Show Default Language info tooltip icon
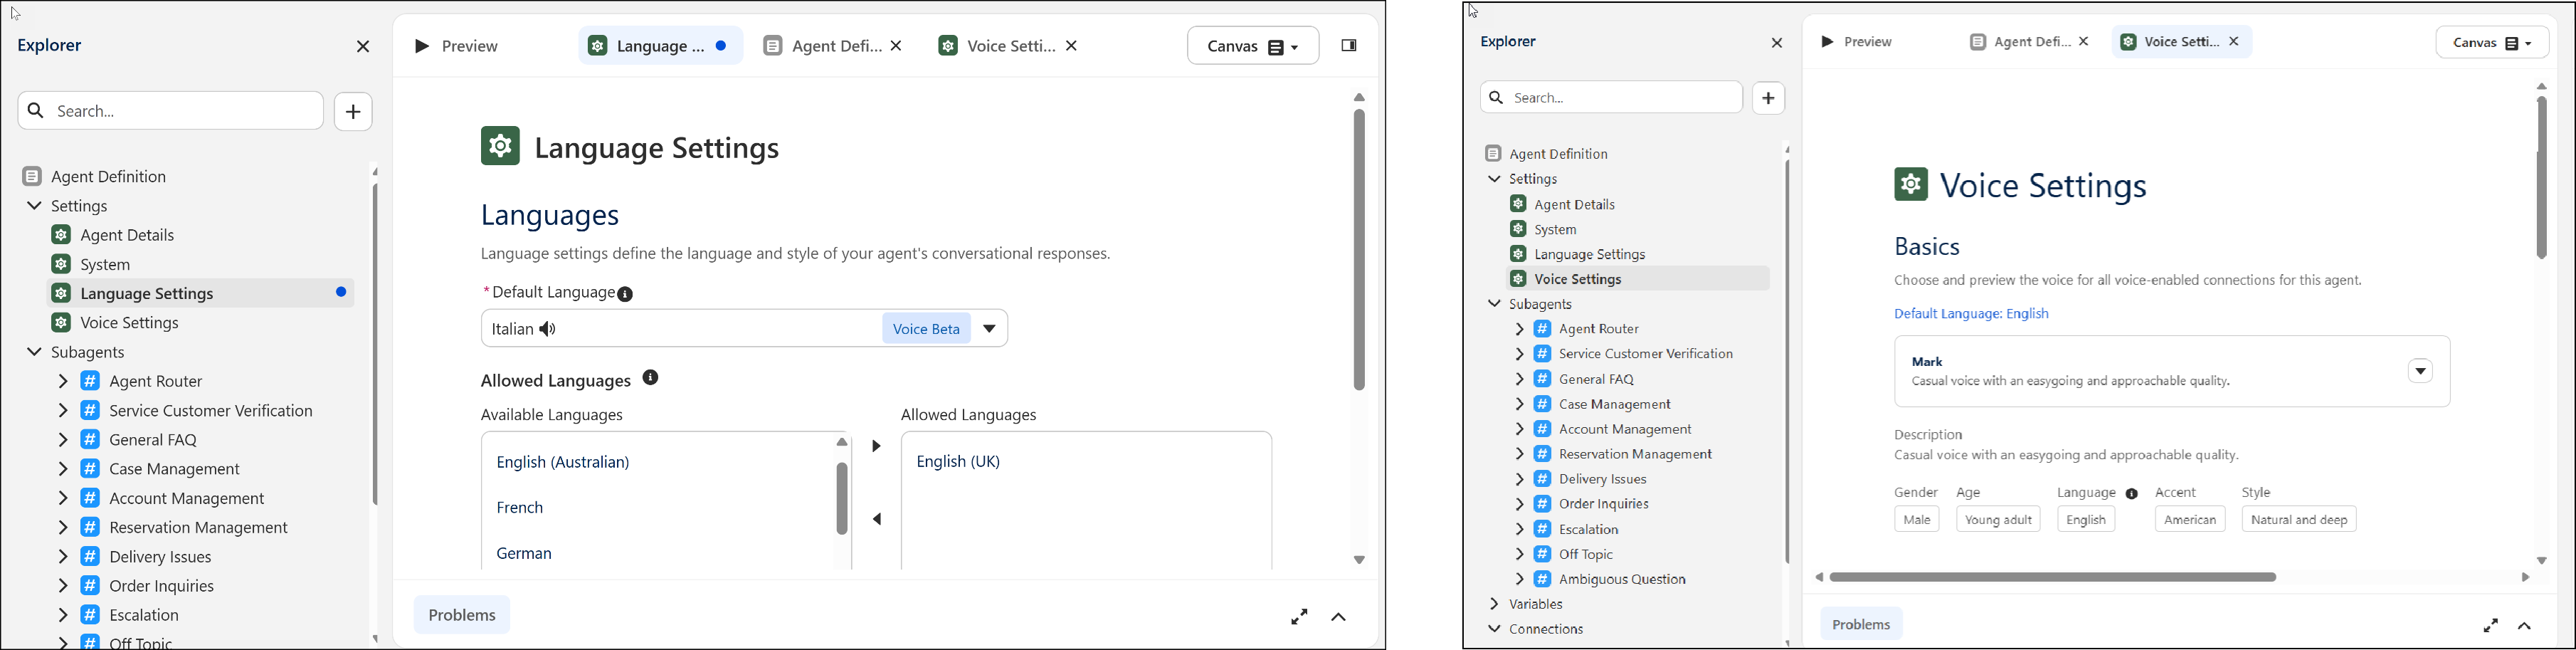The width and height of the screenshot is (2576, 650). pos(626,294)
